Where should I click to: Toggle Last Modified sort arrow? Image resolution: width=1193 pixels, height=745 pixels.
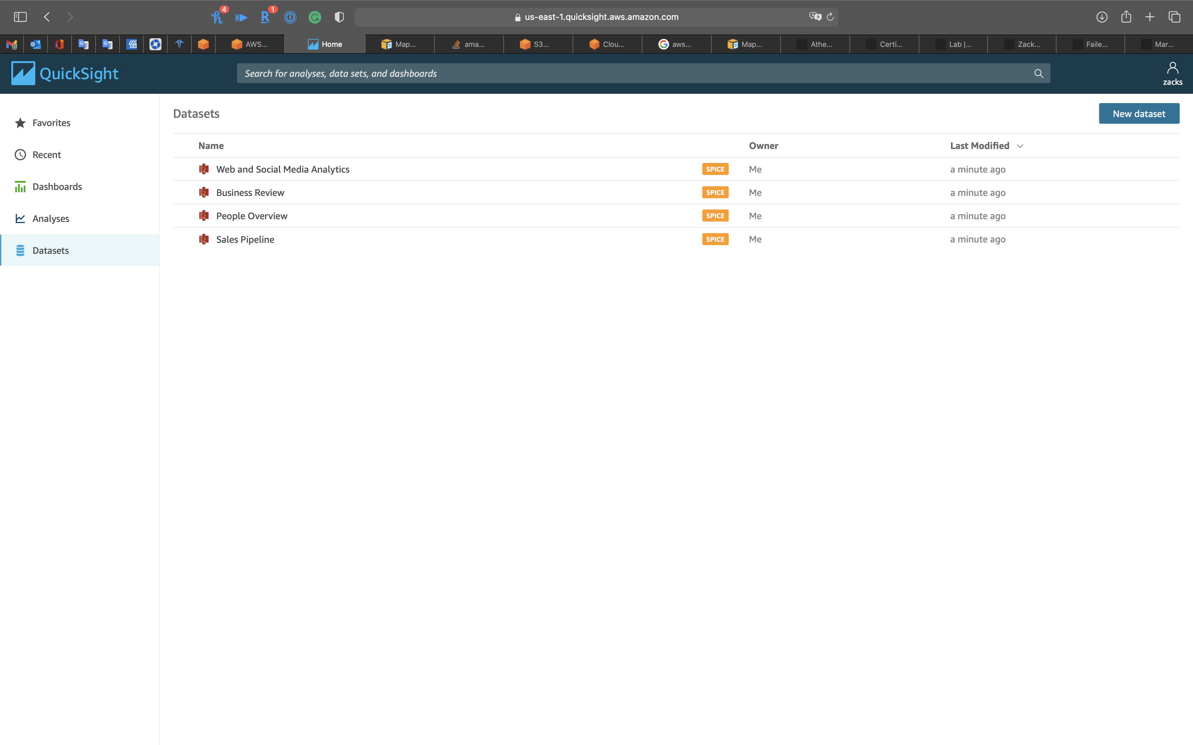click(x=1020, y=146)
